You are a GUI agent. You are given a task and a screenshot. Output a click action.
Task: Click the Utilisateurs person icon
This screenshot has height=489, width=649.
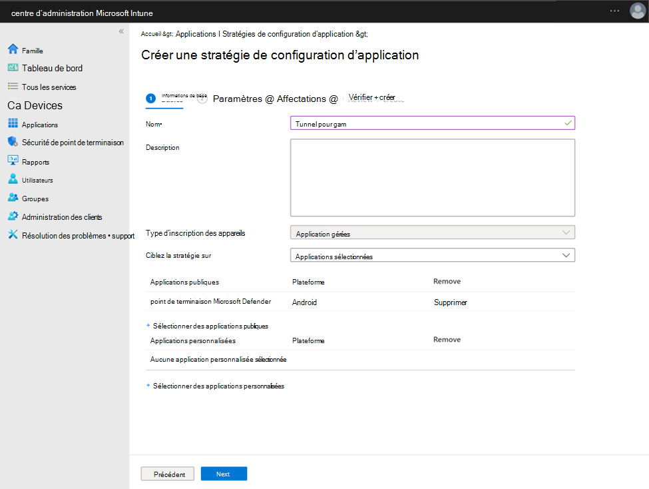(x=13, y=179)
